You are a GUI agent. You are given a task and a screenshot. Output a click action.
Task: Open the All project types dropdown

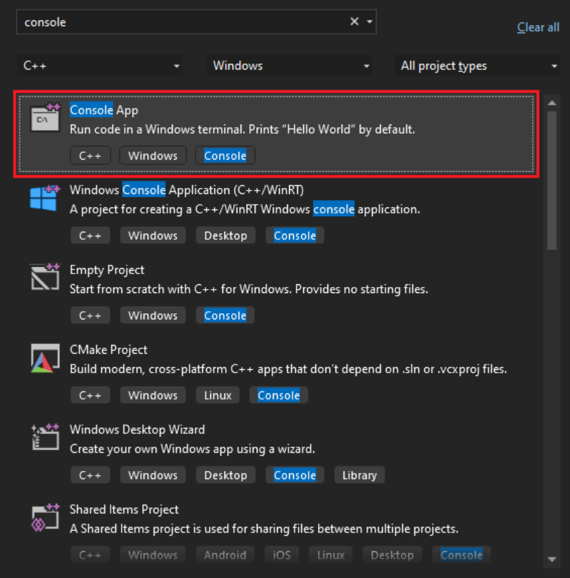[x=478, y=65]
